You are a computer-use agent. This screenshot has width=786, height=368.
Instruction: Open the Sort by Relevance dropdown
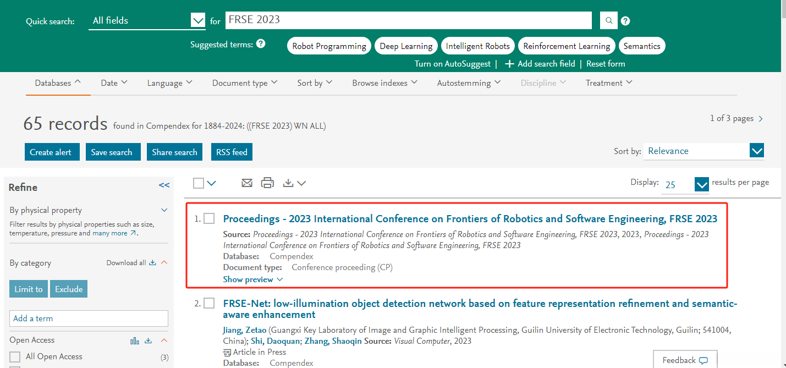(x=757, y=151)
